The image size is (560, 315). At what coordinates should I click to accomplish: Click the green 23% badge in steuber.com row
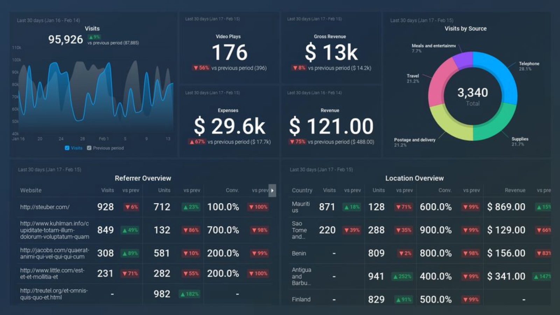[x=190, y=207]
